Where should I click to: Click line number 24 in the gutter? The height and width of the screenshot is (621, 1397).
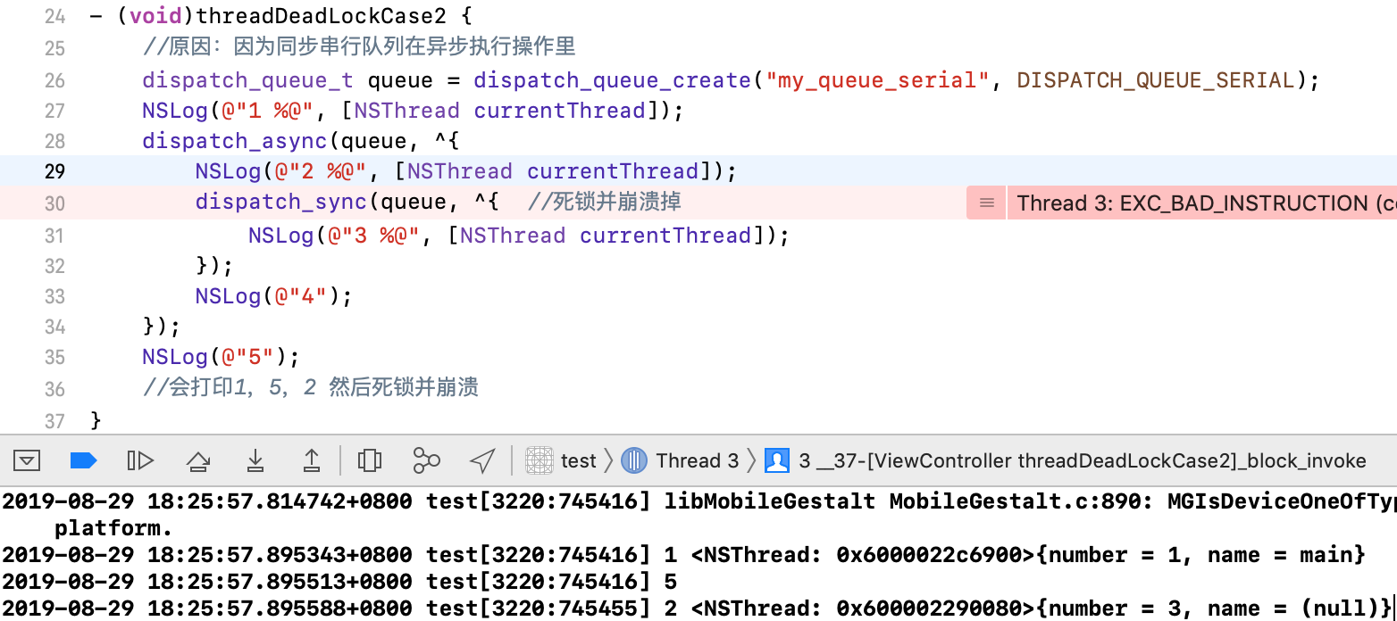point(54,16)
